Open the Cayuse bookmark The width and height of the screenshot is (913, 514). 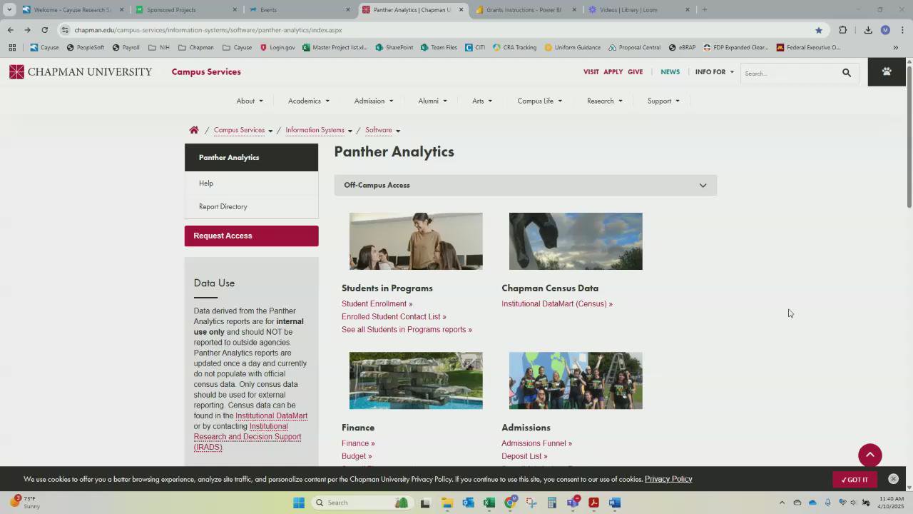(x=44, y=48)
